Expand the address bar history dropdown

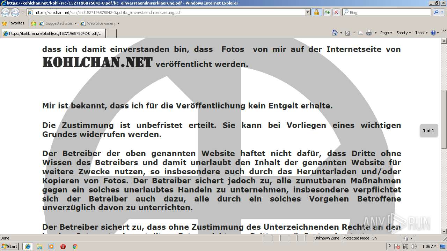pyautogui.click(x=308, y=12)
